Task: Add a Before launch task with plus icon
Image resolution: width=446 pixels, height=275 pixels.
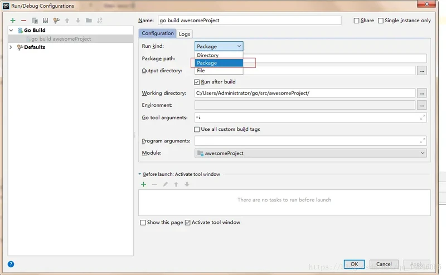Action: coord(143,184)
